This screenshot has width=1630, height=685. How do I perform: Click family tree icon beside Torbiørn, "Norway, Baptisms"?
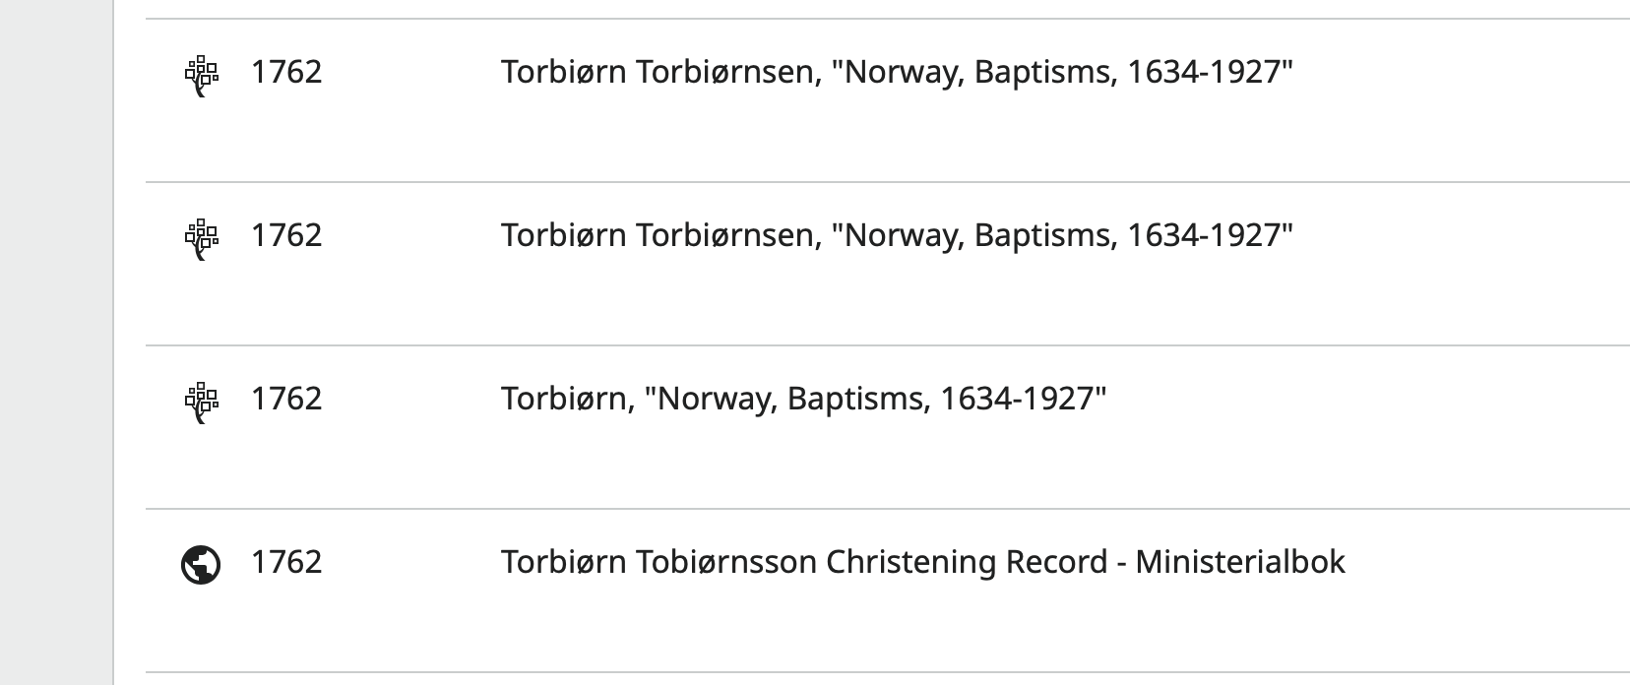coord(201,402)
